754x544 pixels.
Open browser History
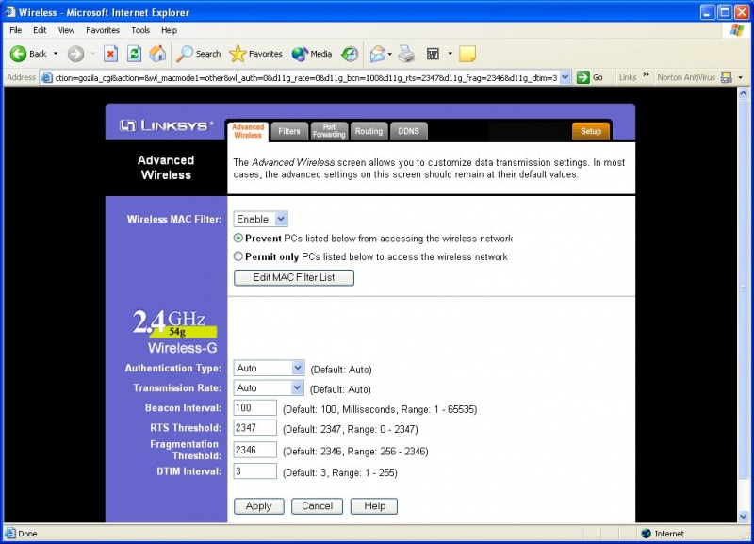click(350, 54)
